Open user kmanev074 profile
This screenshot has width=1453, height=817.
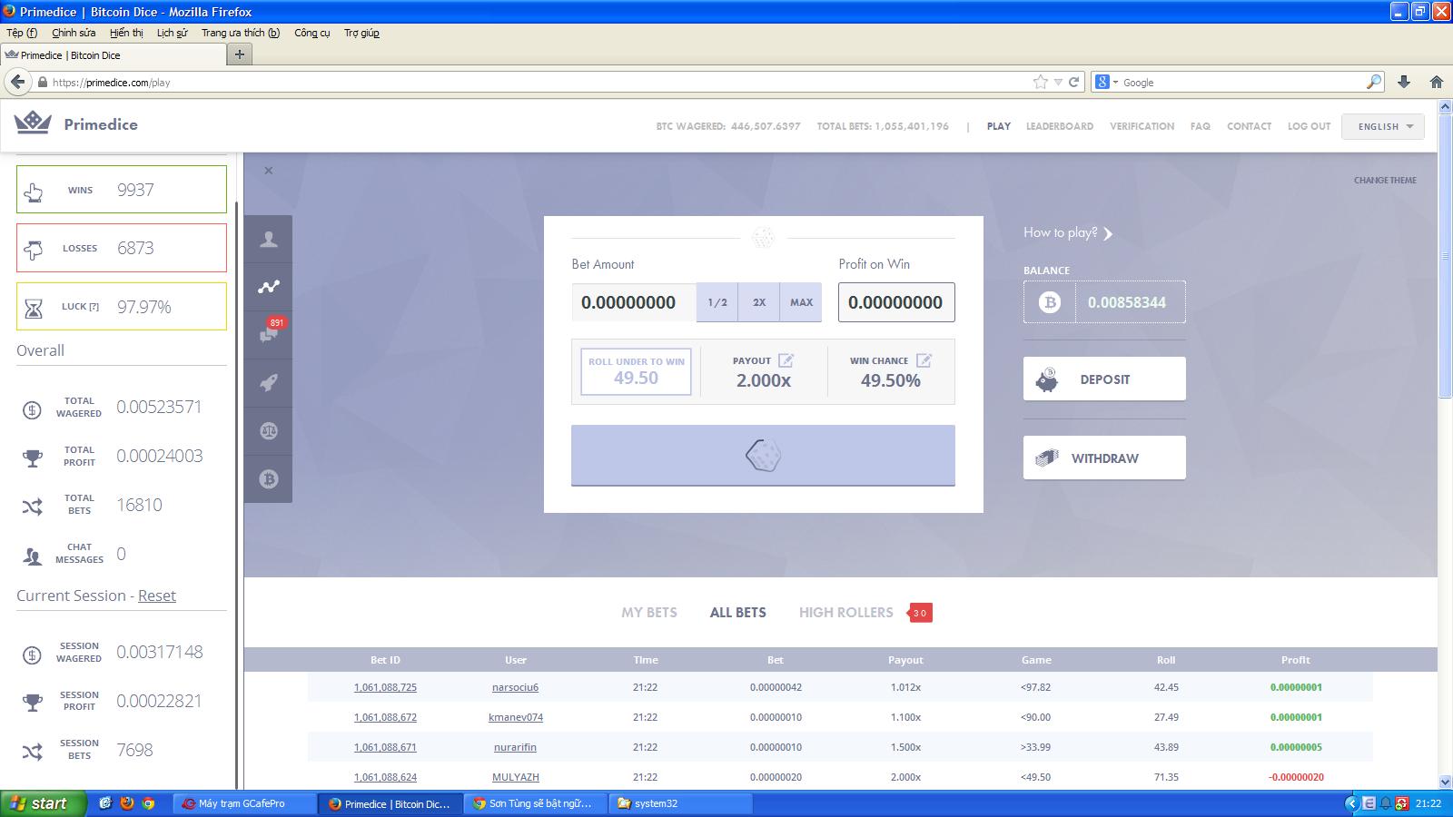[516, 717]
